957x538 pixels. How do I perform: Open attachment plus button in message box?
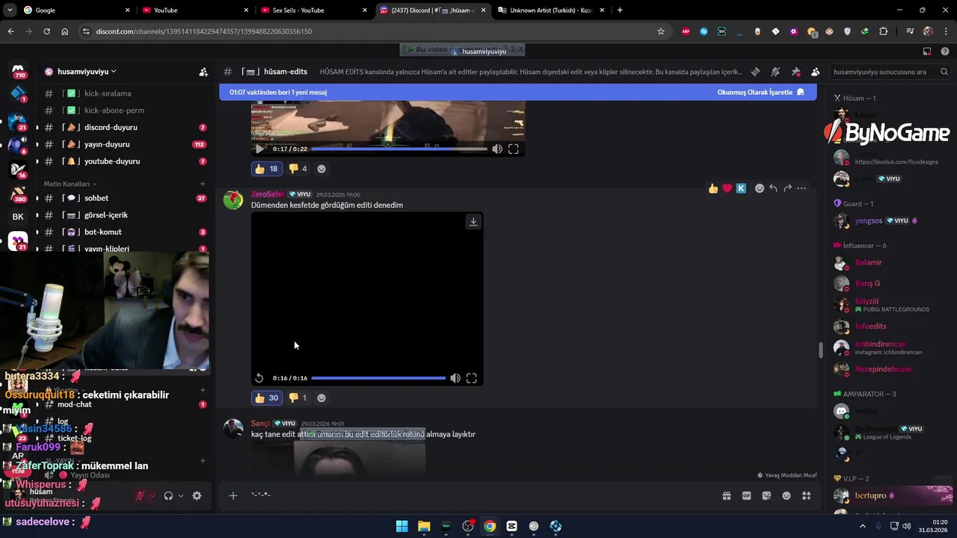tap(233, 495)
